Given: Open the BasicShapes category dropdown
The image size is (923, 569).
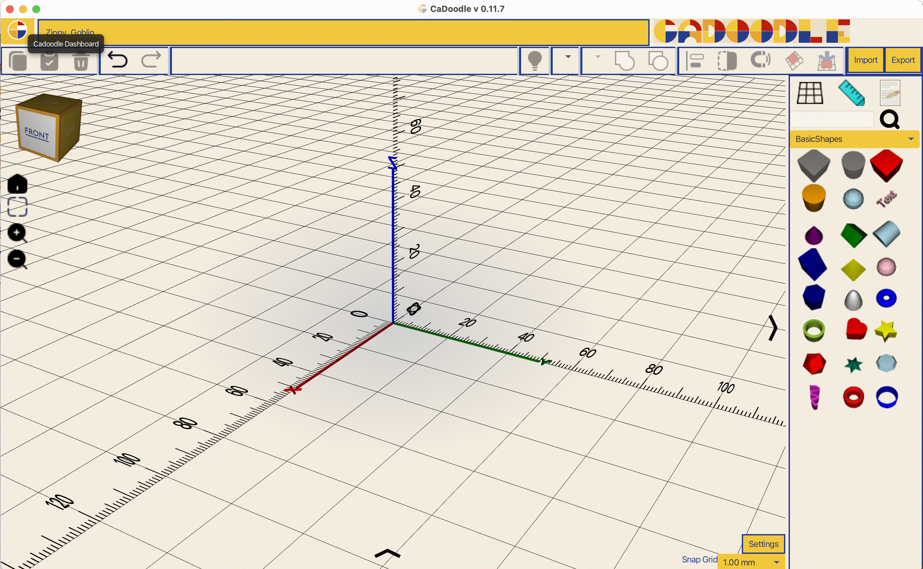Looking at the screenshot, I should click(x=854, y=139).
